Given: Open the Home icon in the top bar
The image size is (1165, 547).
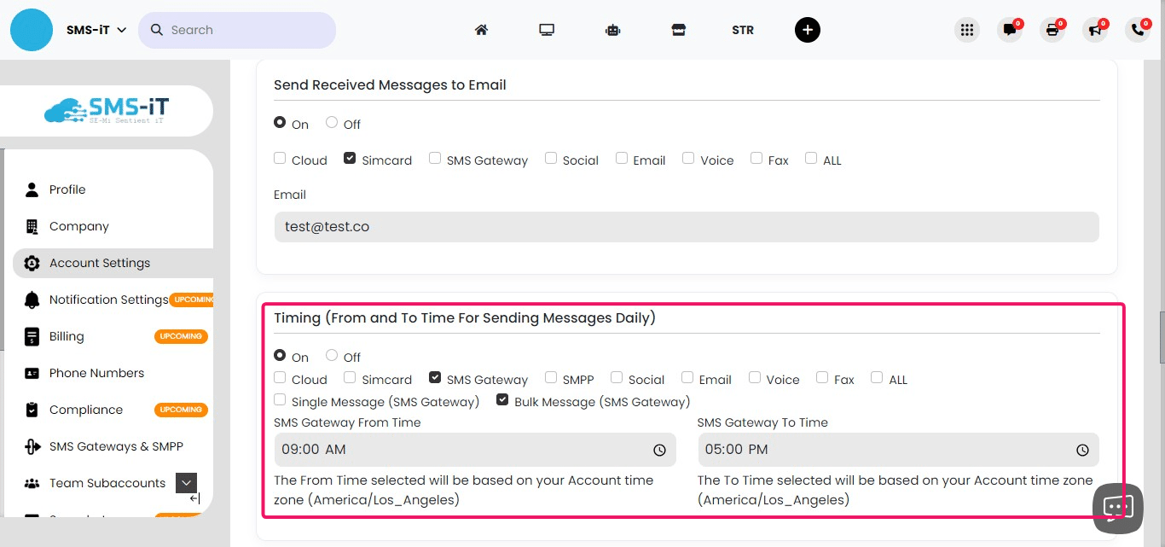Looking at the screenshot, I should coord(481,29).
